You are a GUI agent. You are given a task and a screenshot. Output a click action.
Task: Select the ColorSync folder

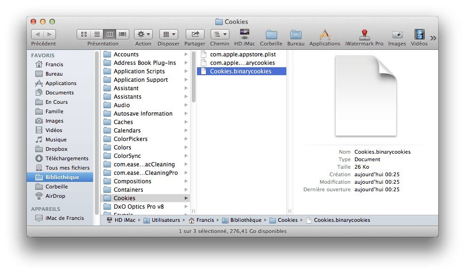pyautogui.click(x=146, y=156)
